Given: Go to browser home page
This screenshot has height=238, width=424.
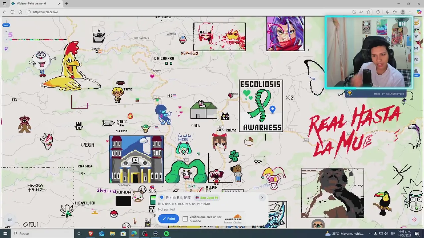Looking at the screenshot, I should pos(20,12).
